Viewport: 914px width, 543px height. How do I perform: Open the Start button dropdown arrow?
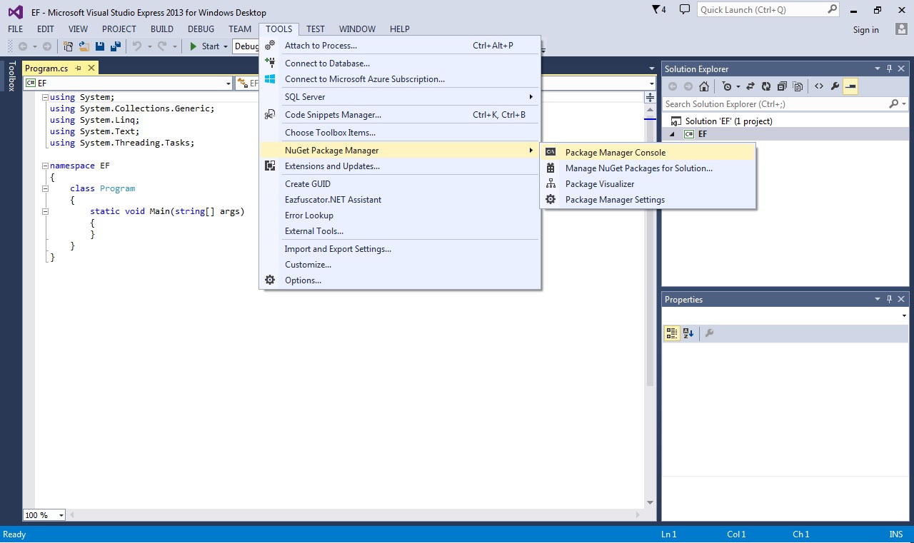226,46
